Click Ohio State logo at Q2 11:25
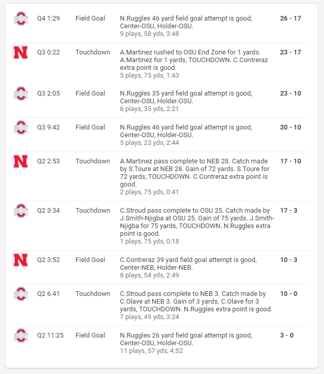The width and height of the screenshot is (324, 374). click(21, 335)
